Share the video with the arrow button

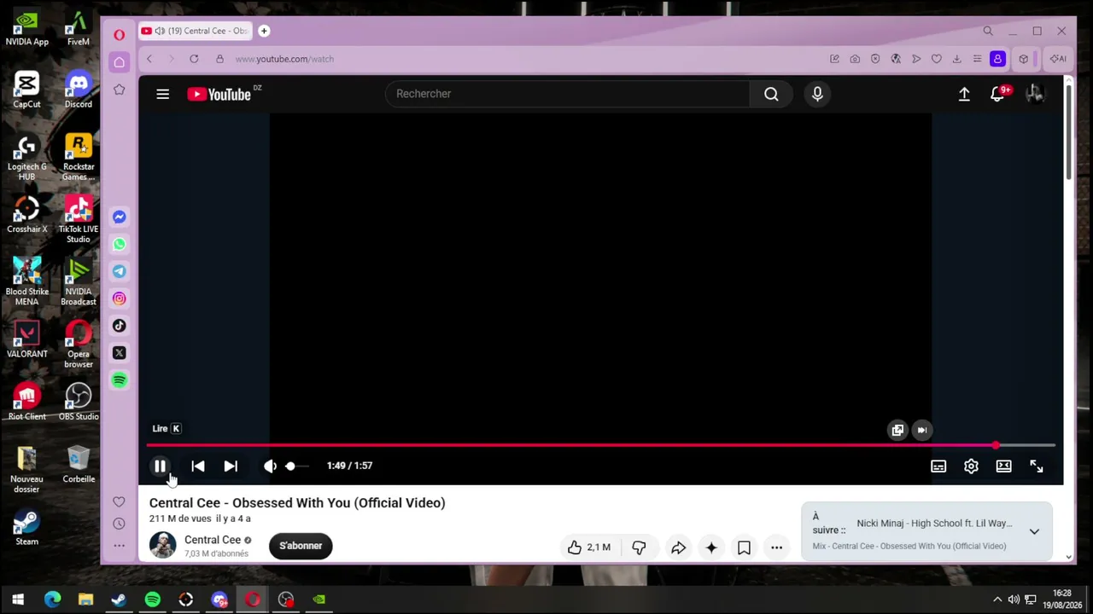678,547
